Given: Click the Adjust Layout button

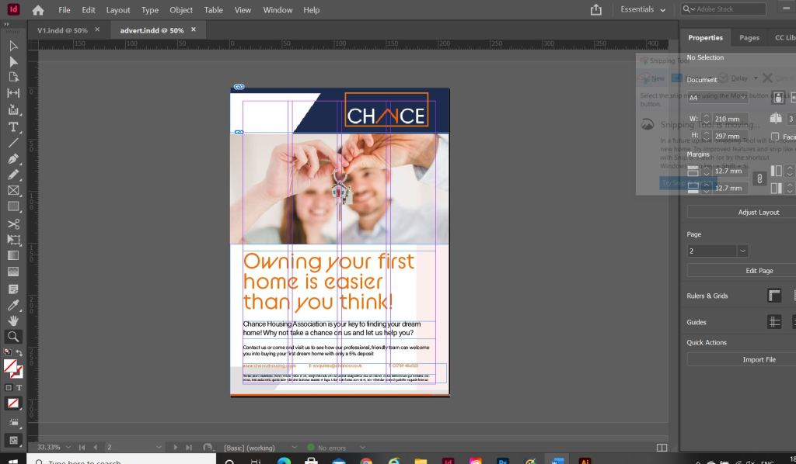Looking at the screenshot, I should (x=757, y=212).
